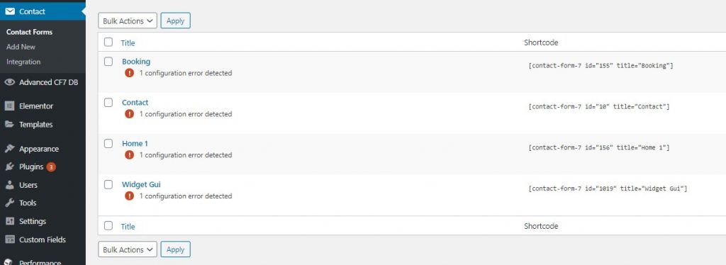Open the bottom Bulk Actions dropdown
The height and width of the screenshot is (265, 726).
pos(128,249)
